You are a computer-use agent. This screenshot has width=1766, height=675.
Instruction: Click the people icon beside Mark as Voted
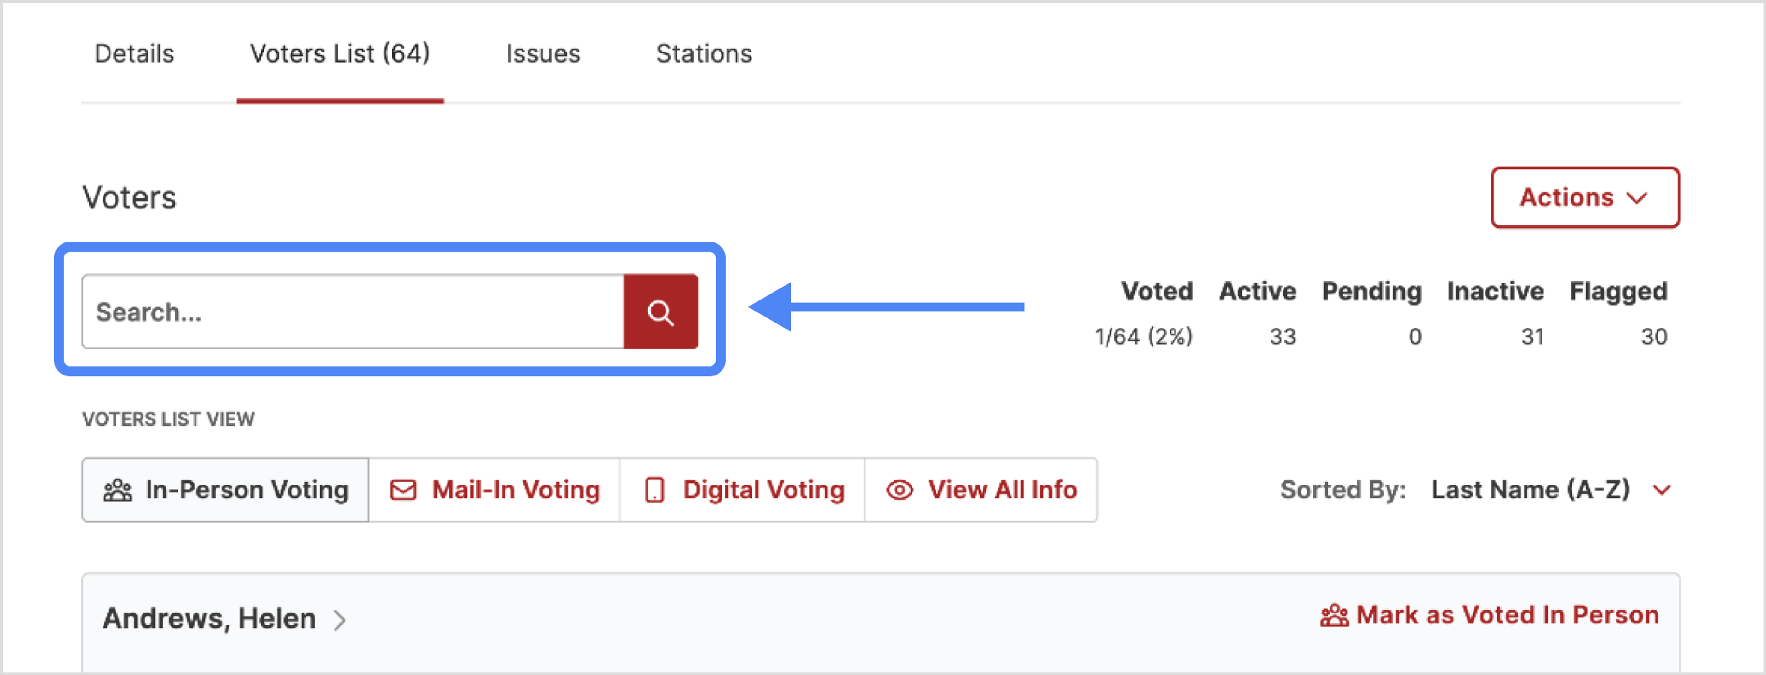(x=1333, y=615)
